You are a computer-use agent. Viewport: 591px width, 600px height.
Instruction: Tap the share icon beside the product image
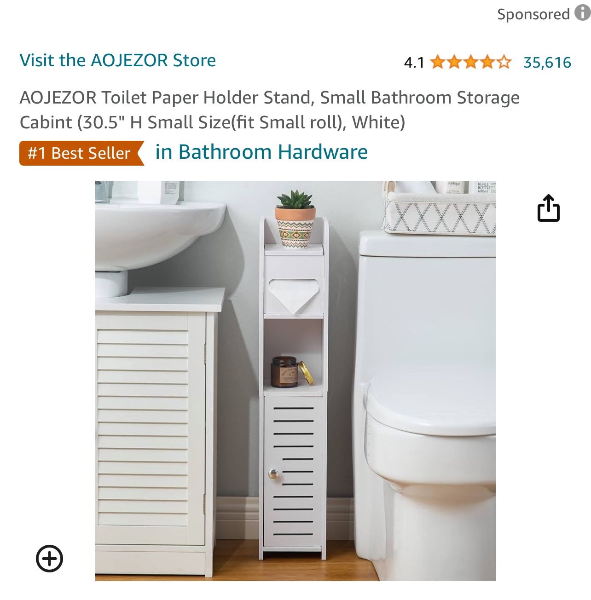549,208
